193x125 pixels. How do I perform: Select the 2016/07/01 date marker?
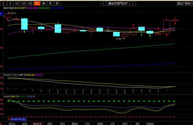(x=19, y=119)
